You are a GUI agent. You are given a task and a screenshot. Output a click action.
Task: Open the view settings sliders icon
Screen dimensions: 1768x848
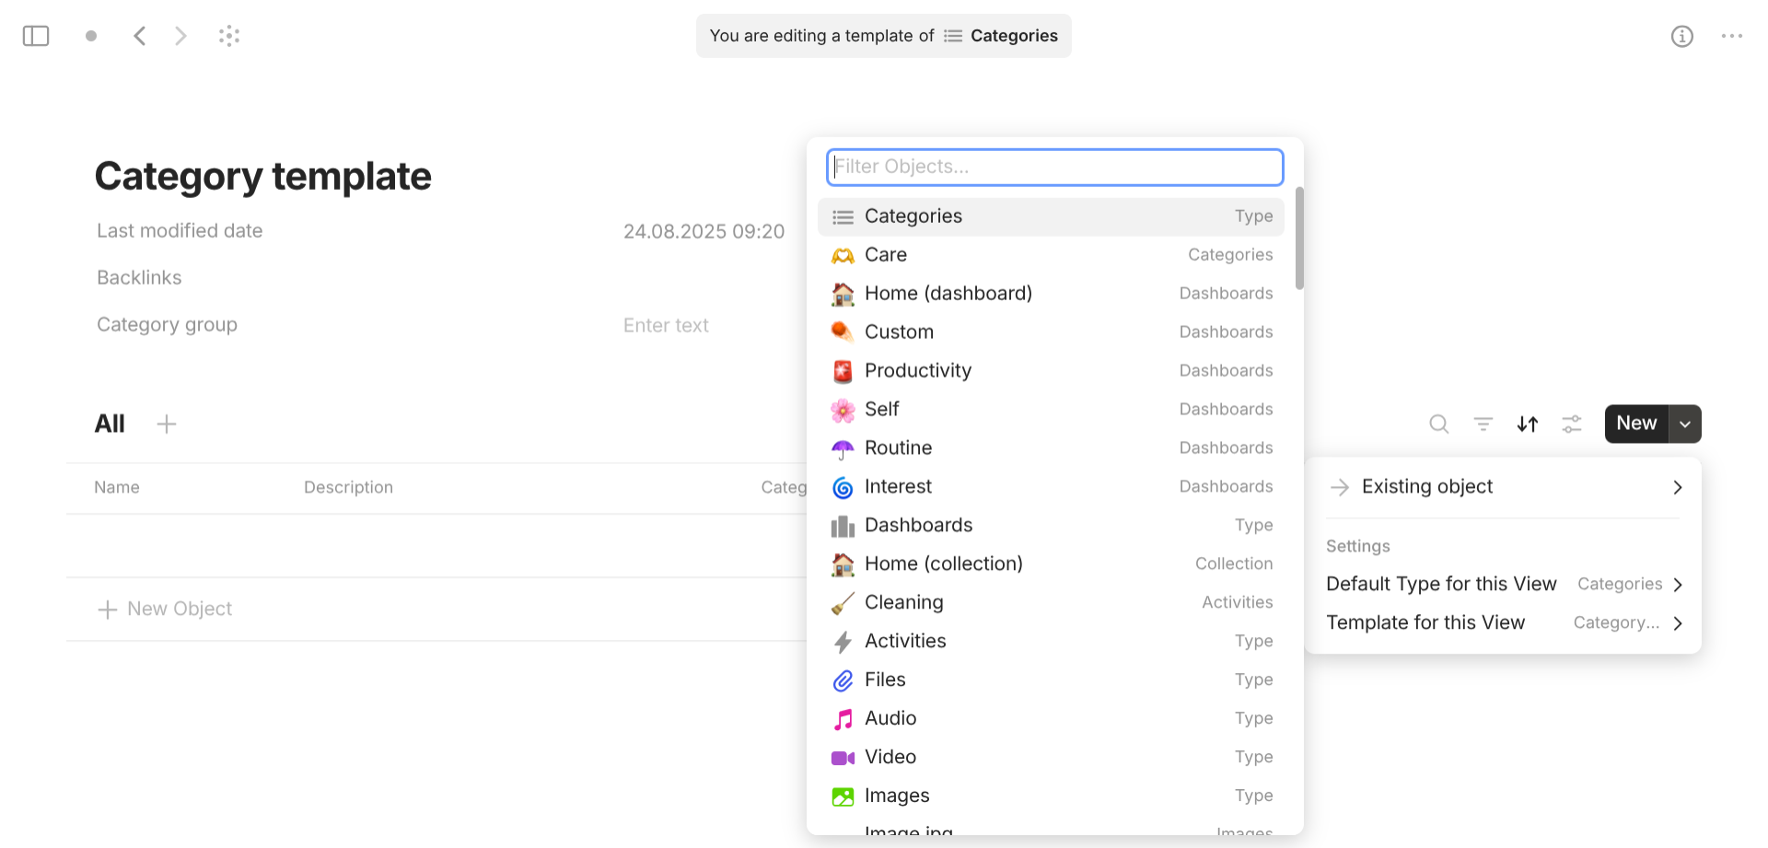tap(1572, 424)
